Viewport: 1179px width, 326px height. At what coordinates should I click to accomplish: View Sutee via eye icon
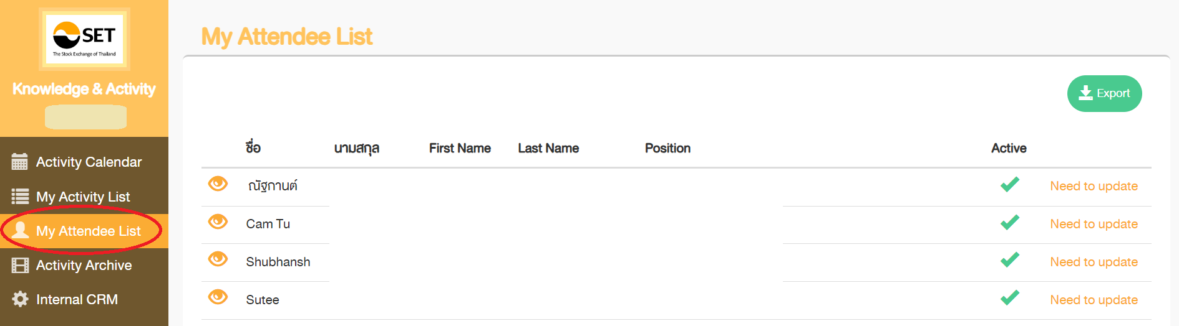[x=218, y=297]
